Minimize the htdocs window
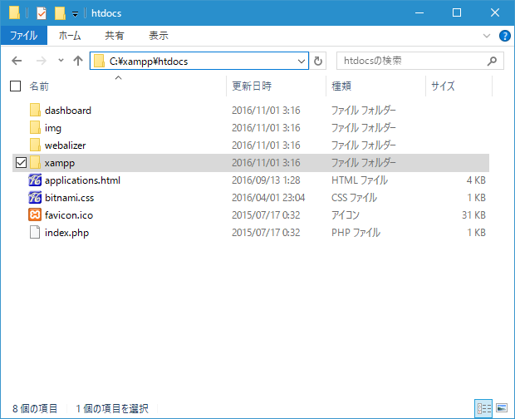The width and height of the screenshot is (515, 419). [x=419, y=13]
